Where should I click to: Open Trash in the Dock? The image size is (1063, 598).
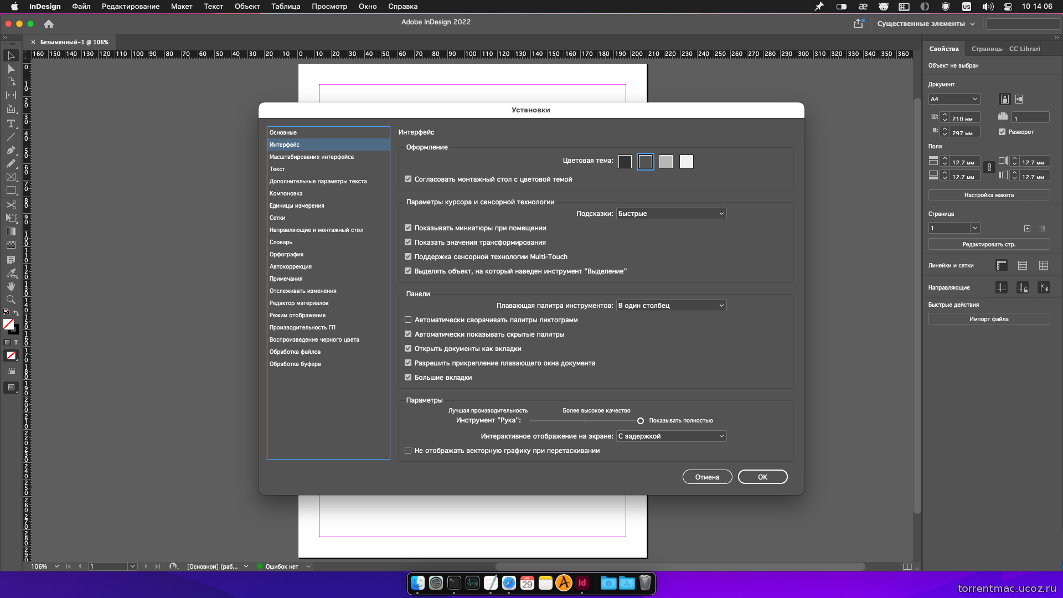pos(645,582)
